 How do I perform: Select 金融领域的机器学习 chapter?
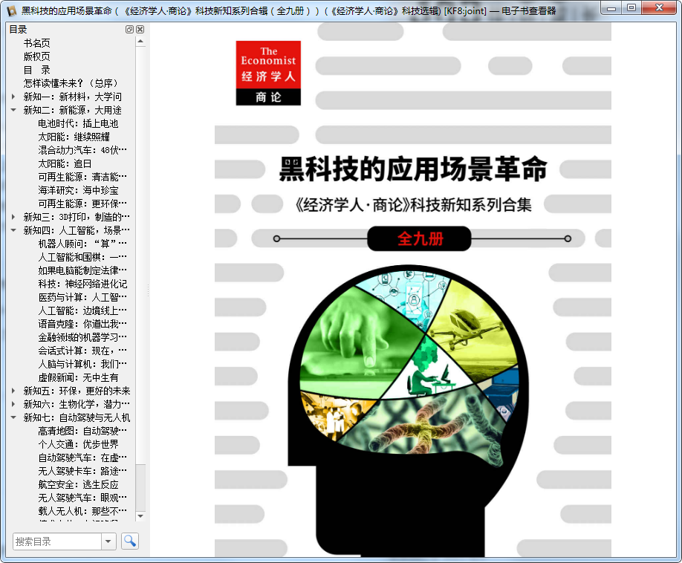[x=82, y=337]
